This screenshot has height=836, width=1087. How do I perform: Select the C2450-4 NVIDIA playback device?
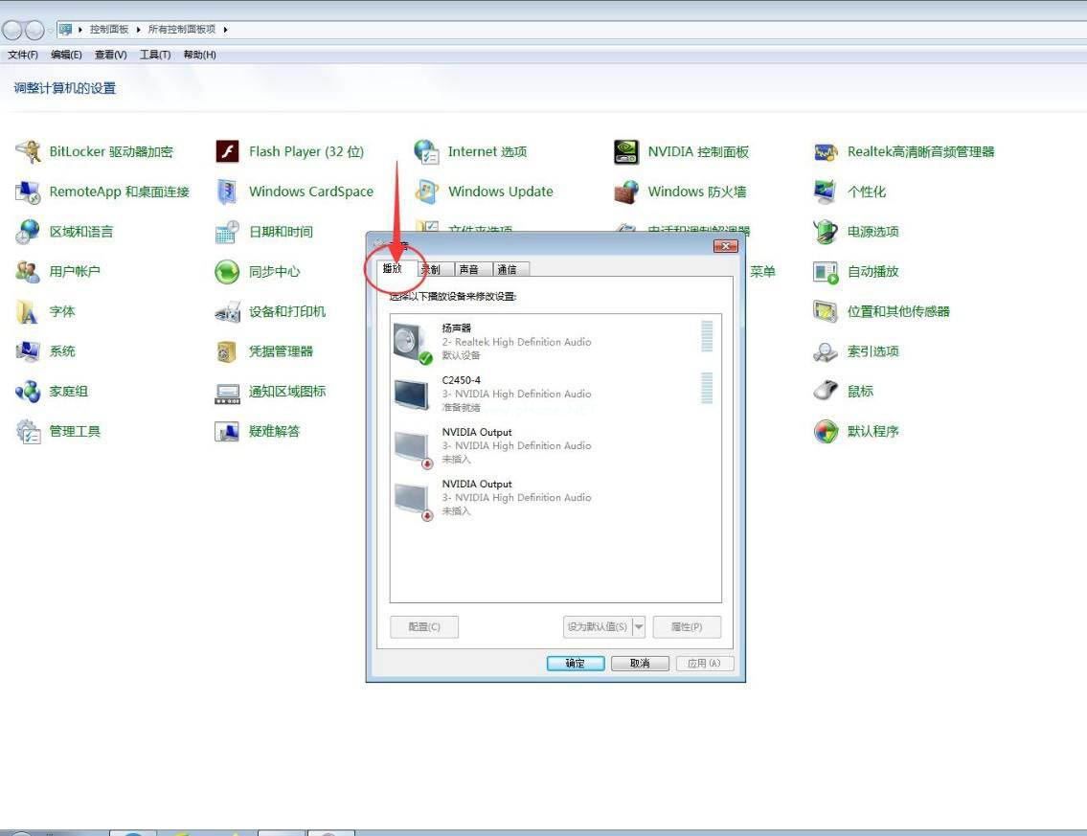click(555, 393)
